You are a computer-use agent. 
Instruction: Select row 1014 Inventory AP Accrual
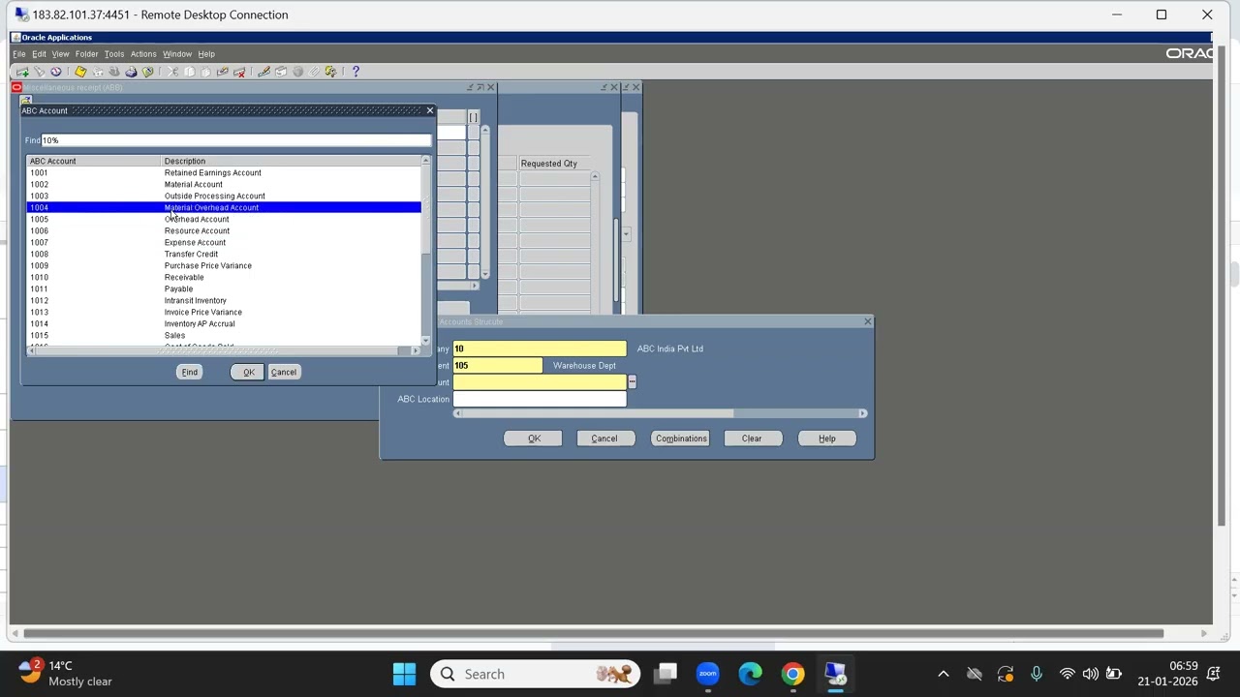tap(224, 323)
